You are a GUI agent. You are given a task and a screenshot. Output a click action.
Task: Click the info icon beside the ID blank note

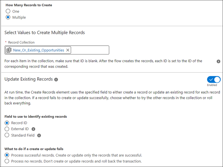(x=219, y=61)
